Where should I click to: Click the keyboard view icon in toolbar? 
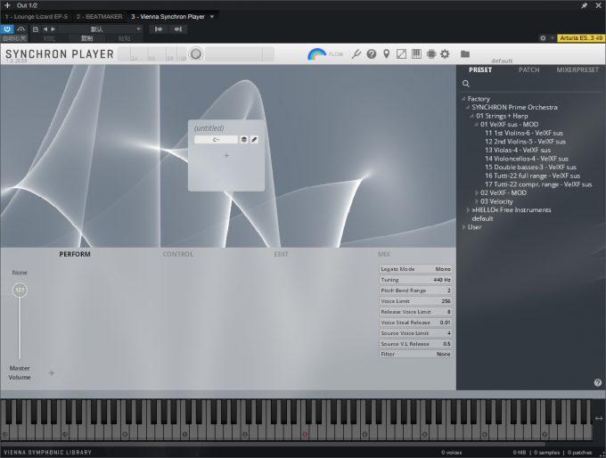click(415, 54)
